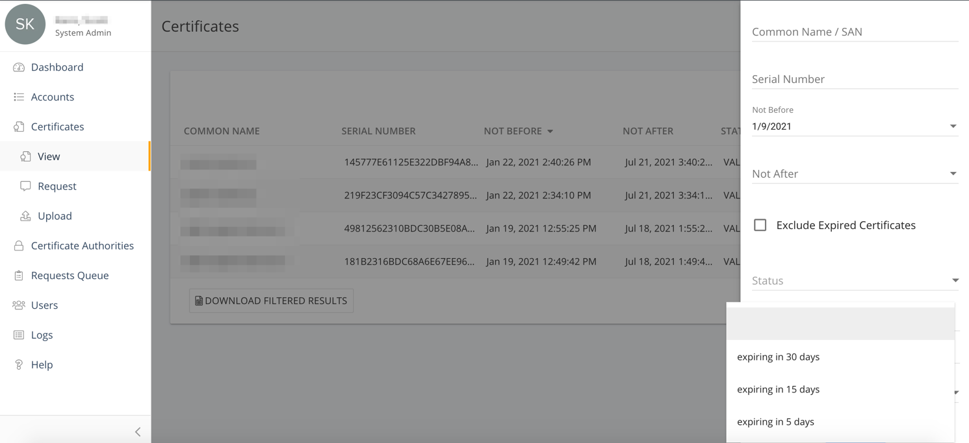The image size is (969, 443).
Task: Click the Certificate Authorities lock icon
Action: click(x=19, y=246)
